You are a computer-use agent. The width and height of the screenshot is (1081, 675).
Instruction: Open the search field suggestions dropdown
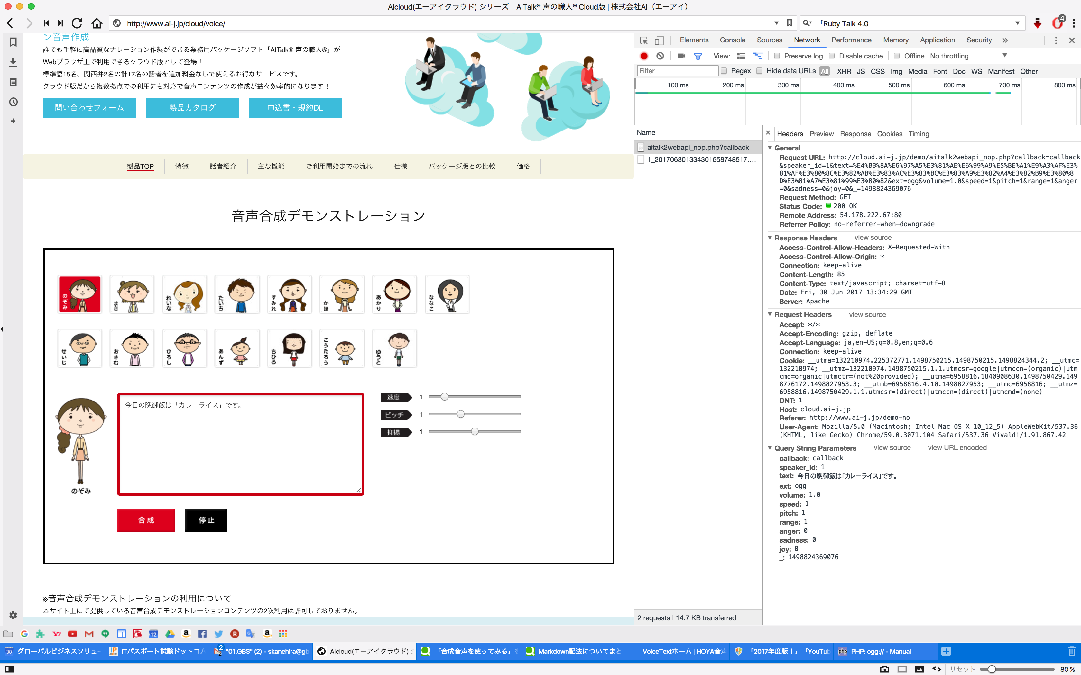(x=1018, y=23)
